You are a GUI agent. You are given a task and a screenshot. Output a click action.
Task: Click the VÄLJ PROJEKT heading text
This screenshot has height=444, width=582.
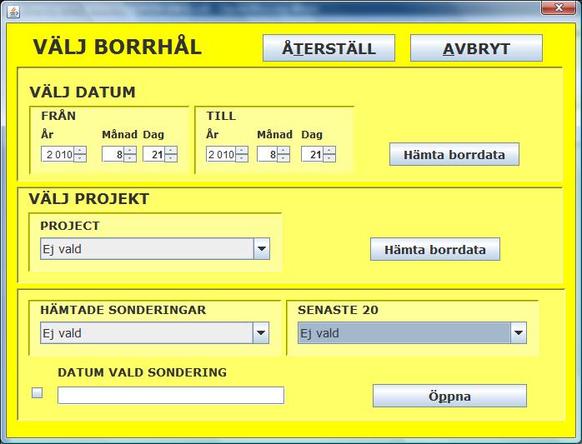pyautogui.click(x=89, y=199)
